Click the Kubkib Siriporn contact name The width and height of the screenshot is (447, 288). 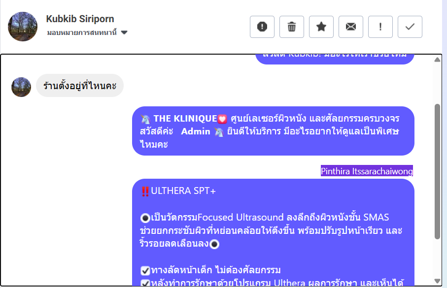80,19
